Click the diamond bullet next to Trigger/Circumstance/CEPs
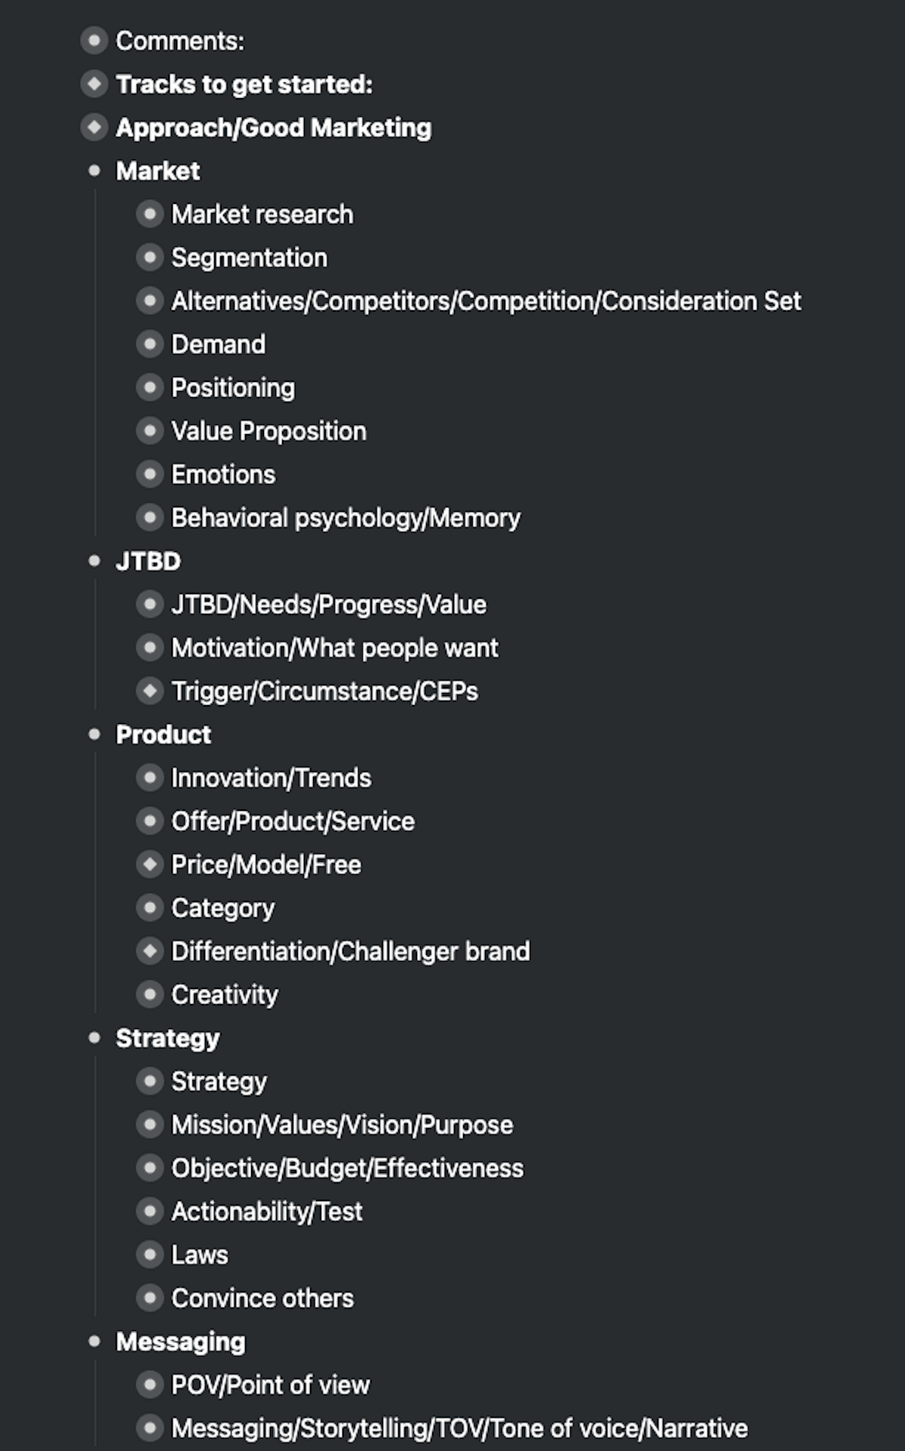This screenshot has height=1451, width=905. click(x=150, y=691)
